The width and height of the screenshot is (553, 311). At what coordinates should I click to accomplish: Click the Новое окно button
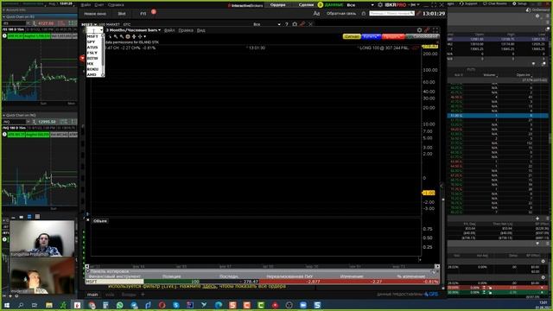point(95,14)
